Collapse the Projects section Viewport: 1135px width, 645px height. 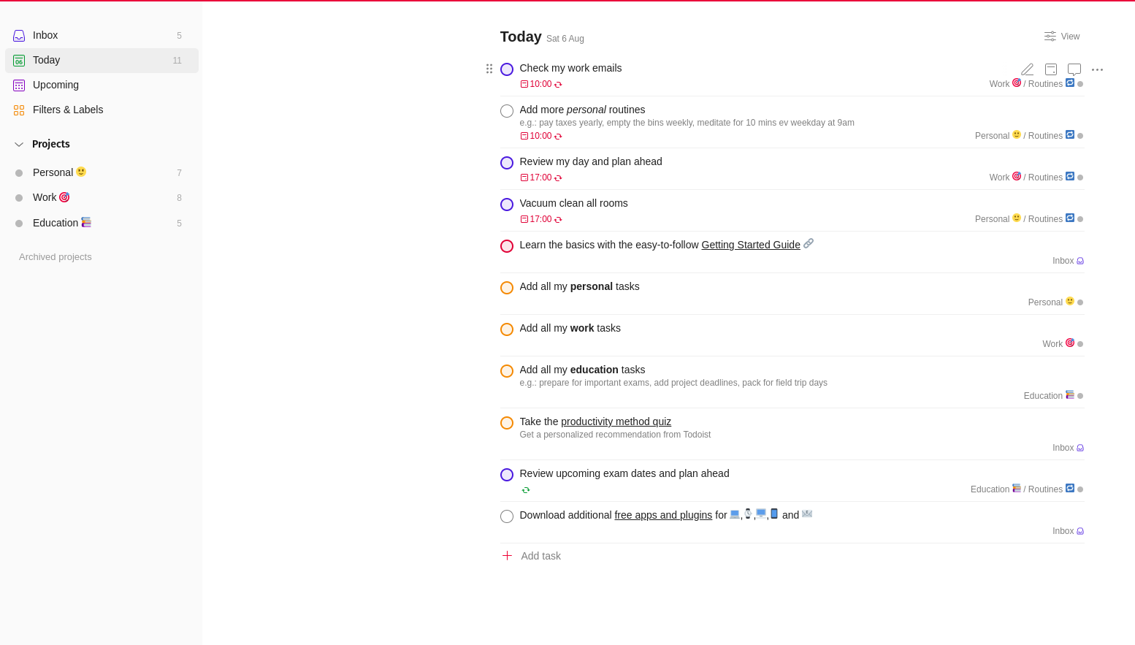[x=18, y=144]
